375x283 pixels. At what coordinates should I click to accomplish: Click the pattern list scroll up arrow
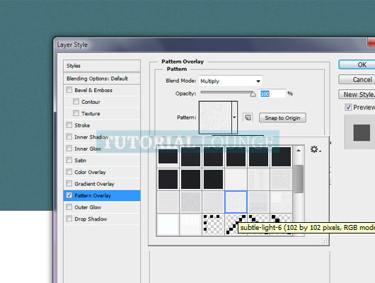click(299, 151)
